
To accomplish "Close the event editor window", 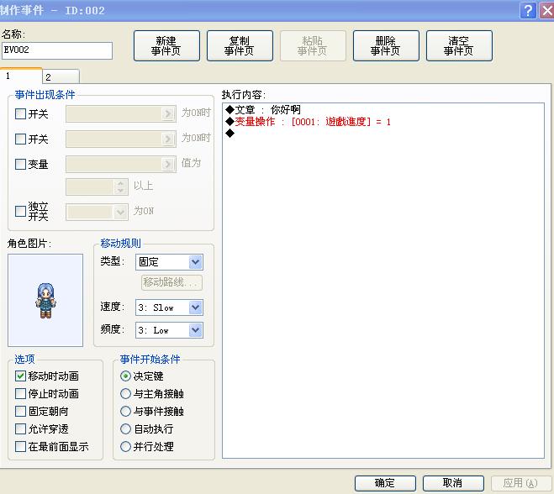I will [x=546, y=11].
